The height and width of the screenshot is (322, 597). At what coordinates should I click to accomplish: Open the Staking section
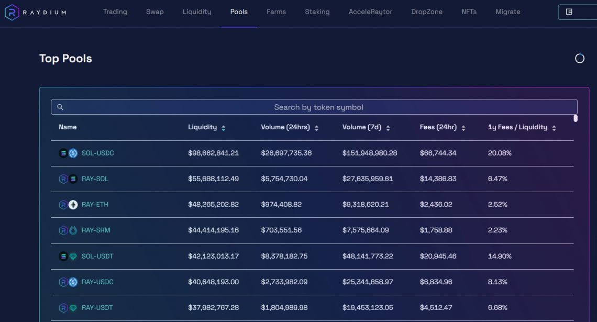317,12
